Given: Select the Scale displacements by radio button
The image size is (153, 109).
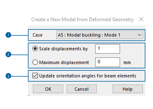Looking at the screenshot, I should tap(35, 49).
